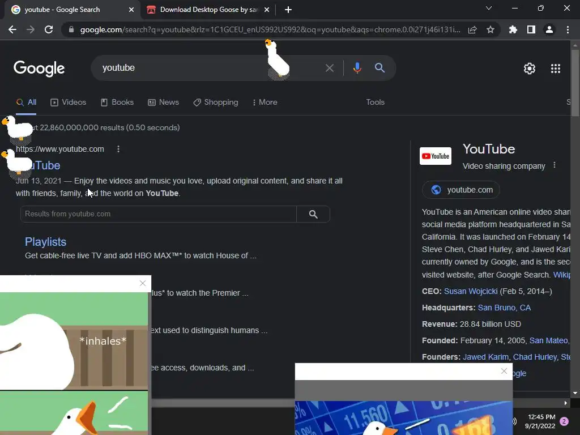Click the Google logo

click(x=39, y=69)
